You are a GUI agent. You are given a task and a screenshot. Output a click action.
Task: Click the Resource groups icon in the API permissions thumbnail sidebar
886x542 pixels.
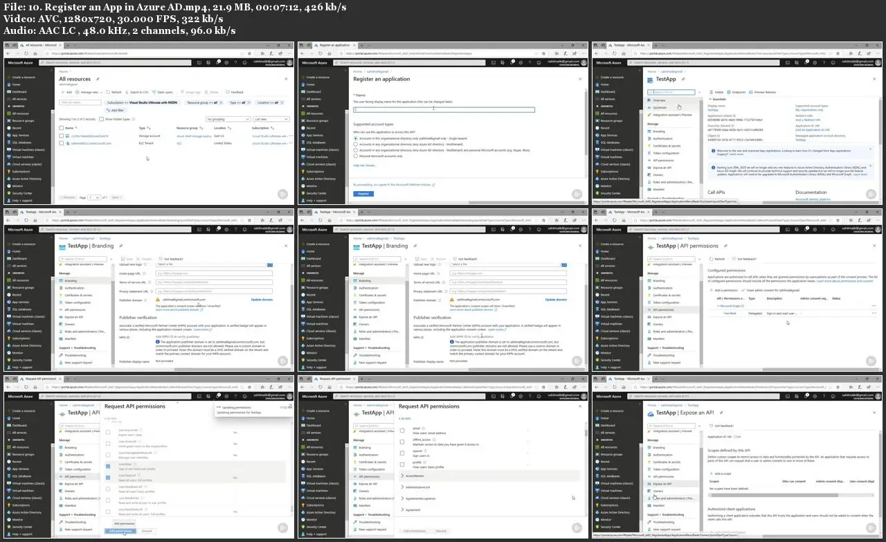pos(597,287)
